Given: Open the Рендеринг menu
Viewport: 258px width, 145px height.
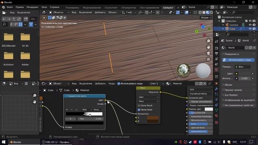Looking at the screenshot, I should [32, 7].
